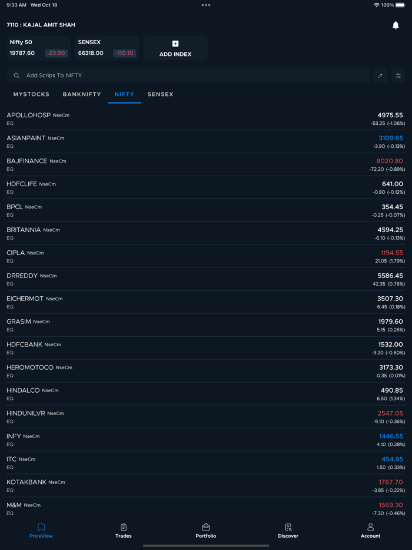Tap change 6.50 (1.34%)
This screenshot has height=550, width=412.
point(390,399)
